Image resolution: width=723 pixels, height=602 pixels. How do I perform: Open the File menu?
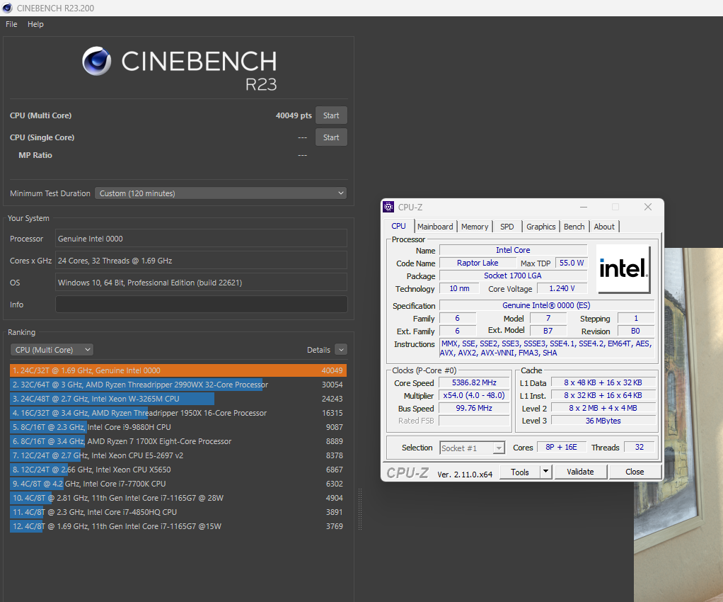point(11,24)
